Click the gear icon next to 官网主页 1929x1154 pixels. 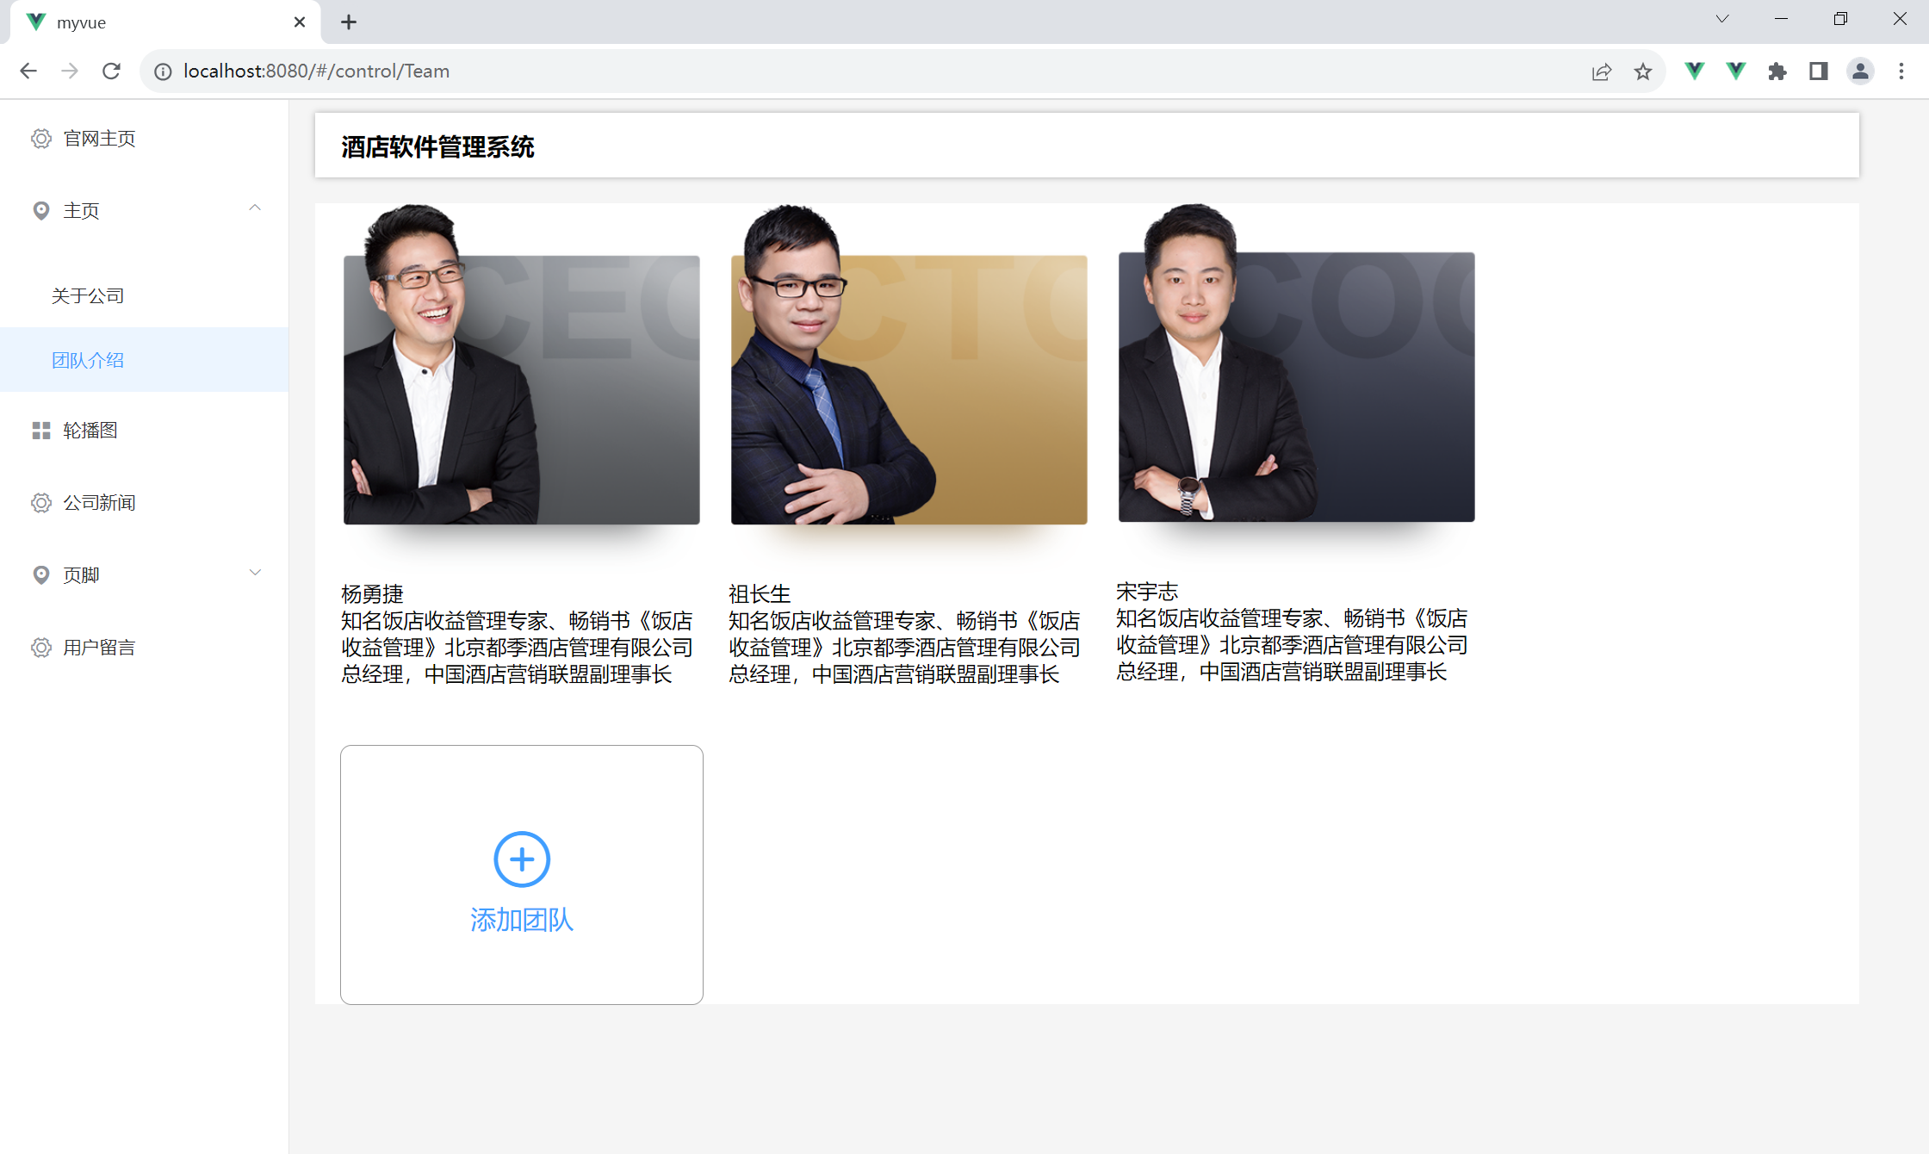click(40, 138)
